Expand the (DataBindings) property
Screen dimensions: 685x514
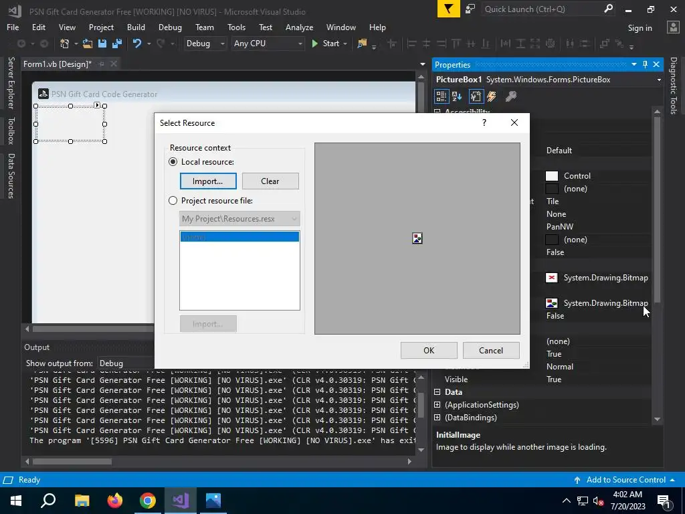point(437,418)
